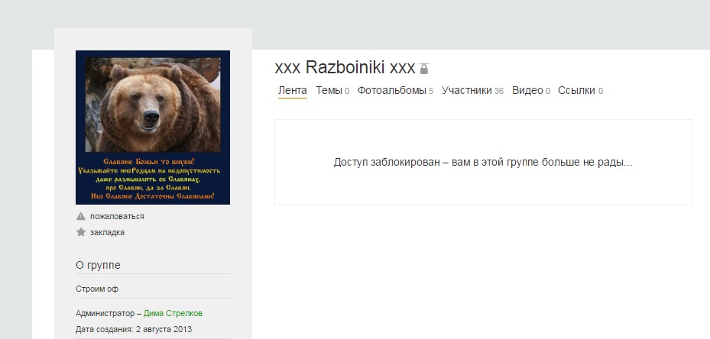
Task: Click the group title xxx Razboiniki xxx
Action: pos(345,67)
